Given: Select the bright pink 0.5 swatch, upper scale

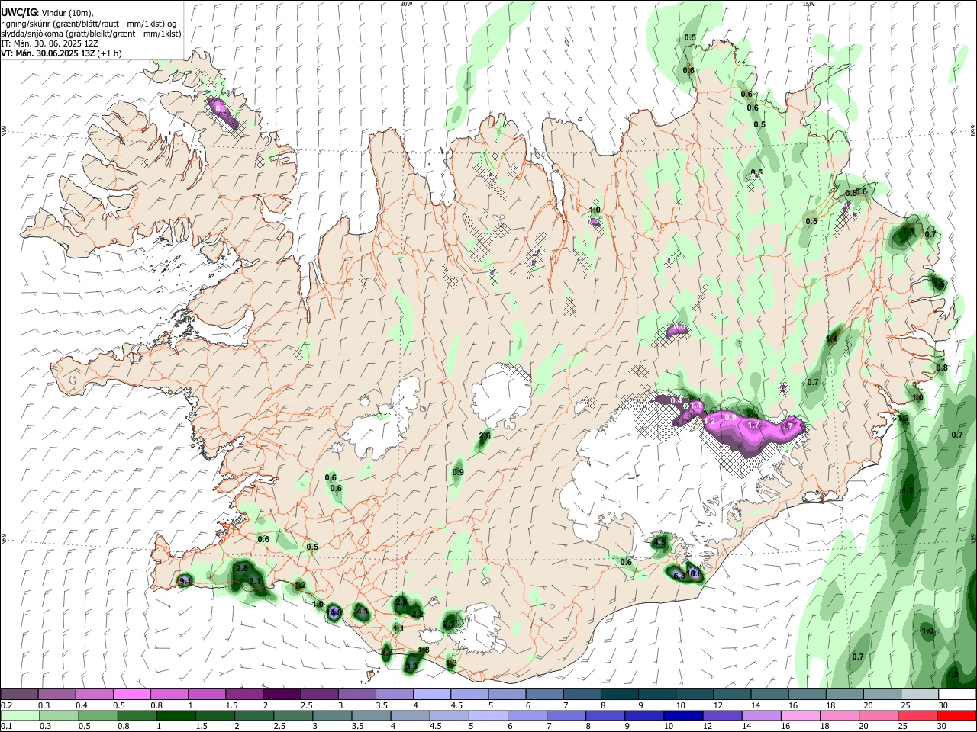Looking at the screenshot, I should click(x=131, y=695).
